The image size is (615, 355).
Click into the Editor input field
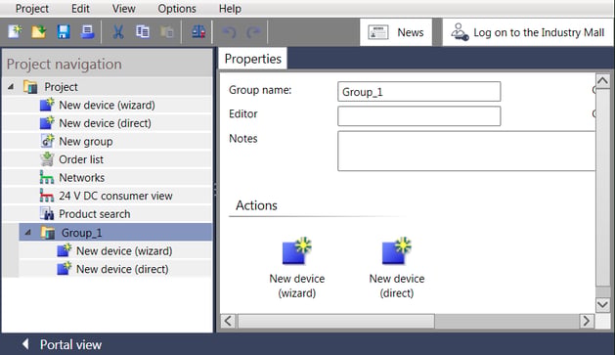click(418, 115)
